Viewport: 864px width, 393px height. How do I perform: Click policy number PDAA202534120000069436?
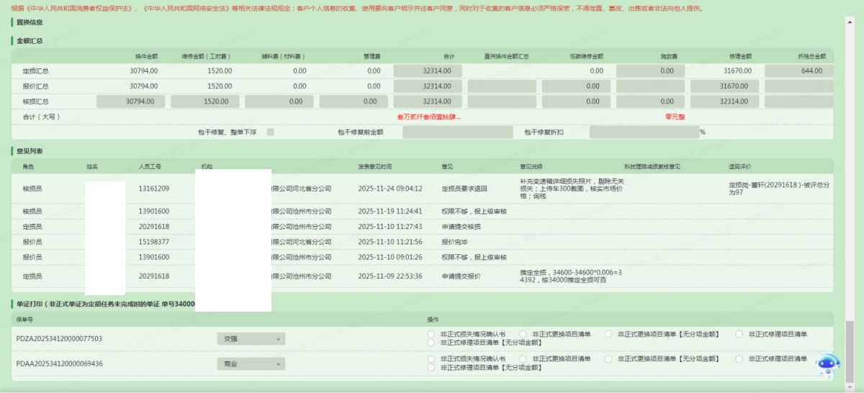(59, 364)
